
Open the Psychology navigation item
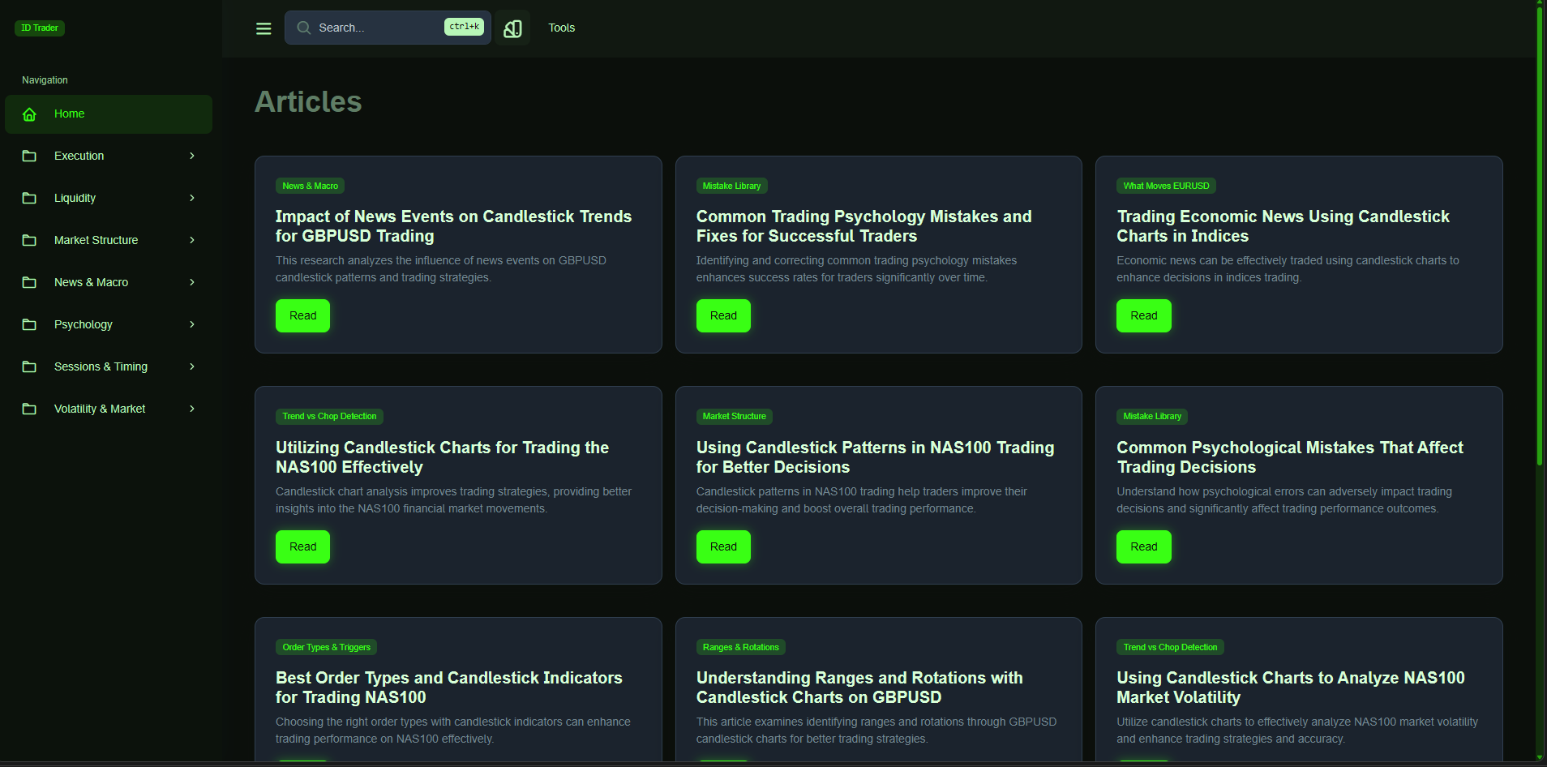[109, 324]
